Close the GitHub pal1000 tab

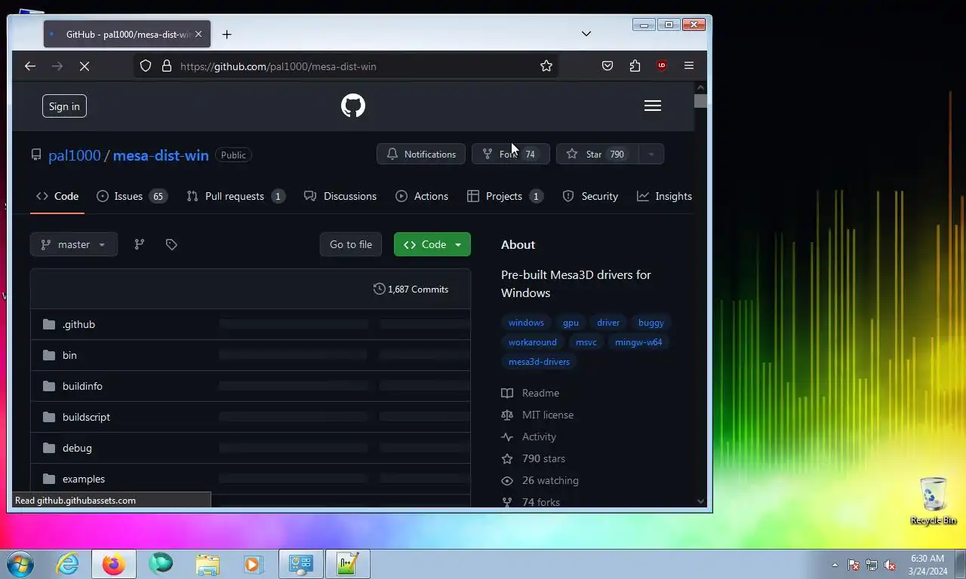[198, 34]
